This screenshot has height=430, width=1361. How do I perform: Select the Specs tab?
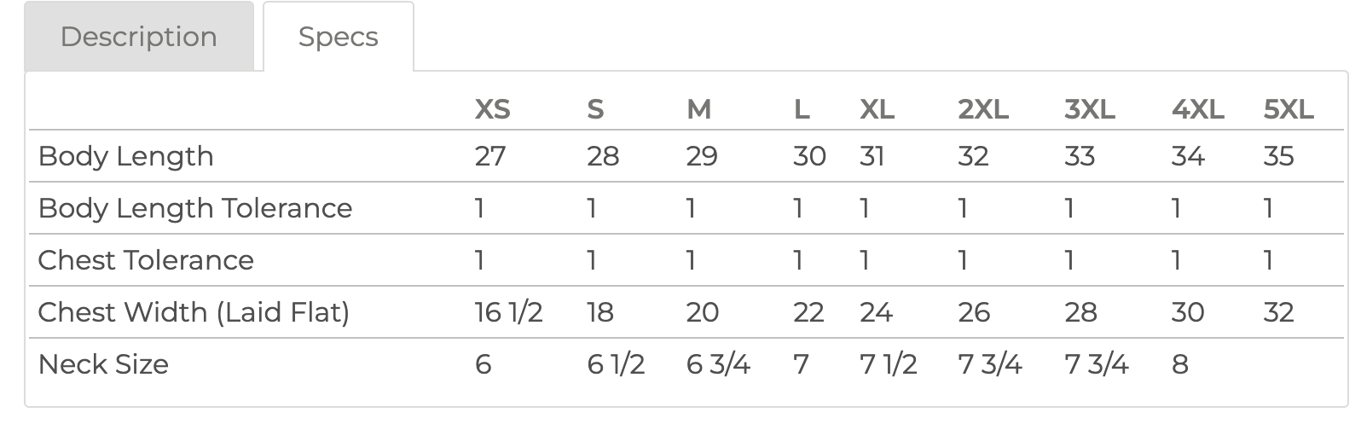[338, 37]
